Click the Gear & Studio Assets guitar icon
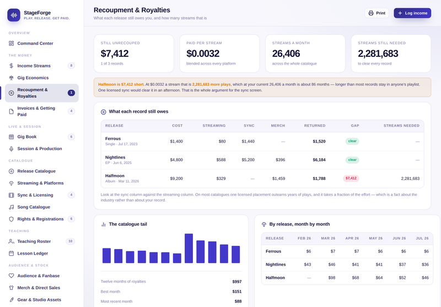Image resolution: width=441 pixels, height=307 pixels. [x=11, y=300]
